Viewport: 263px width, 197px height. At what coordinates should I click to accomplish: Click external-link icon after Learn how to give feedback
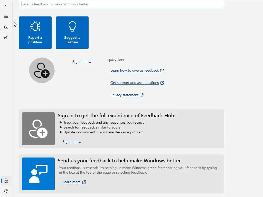[x=162, y=71]
